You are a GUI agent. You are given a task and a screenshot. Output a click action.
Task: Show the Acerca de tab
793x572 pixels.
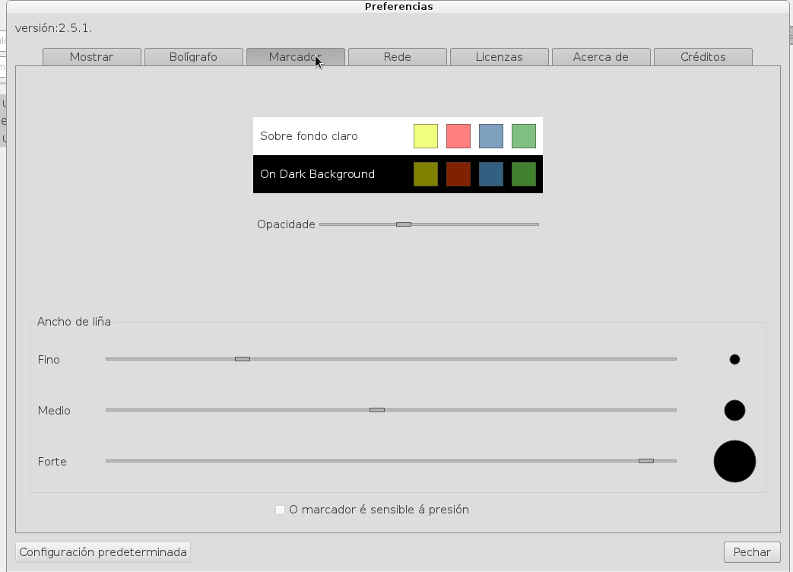point(601,57)
